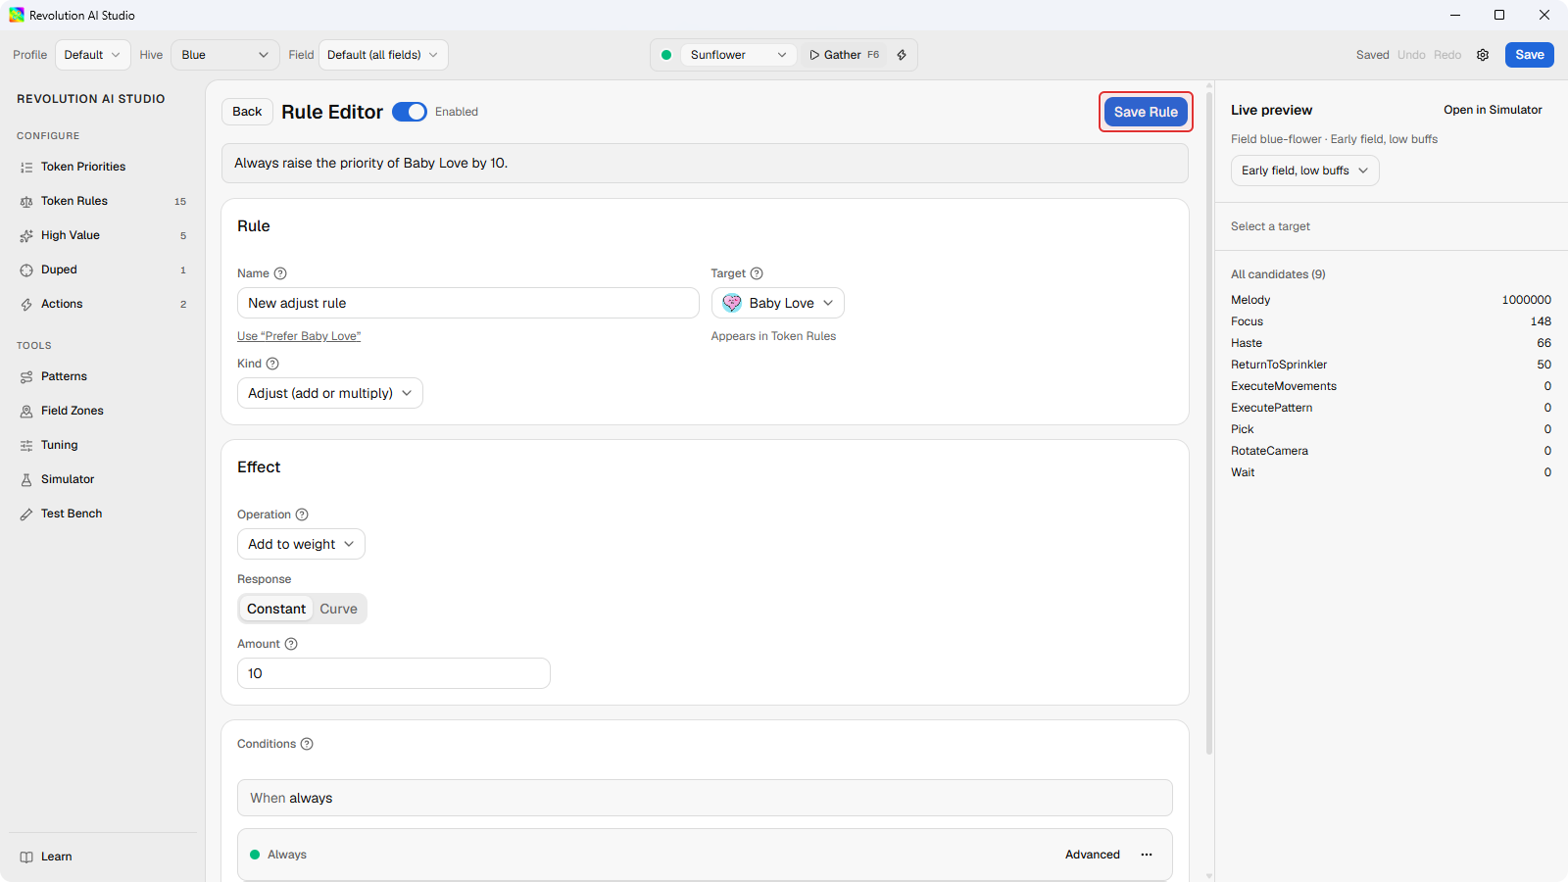This screenshot has height=882, width=1568.
Task: Click the Target help question icon
Action: (757, 273)
